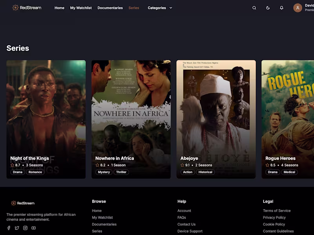Open Cookie Policy link
Viewport: 314px width, 235px height.
coord(274,224)
